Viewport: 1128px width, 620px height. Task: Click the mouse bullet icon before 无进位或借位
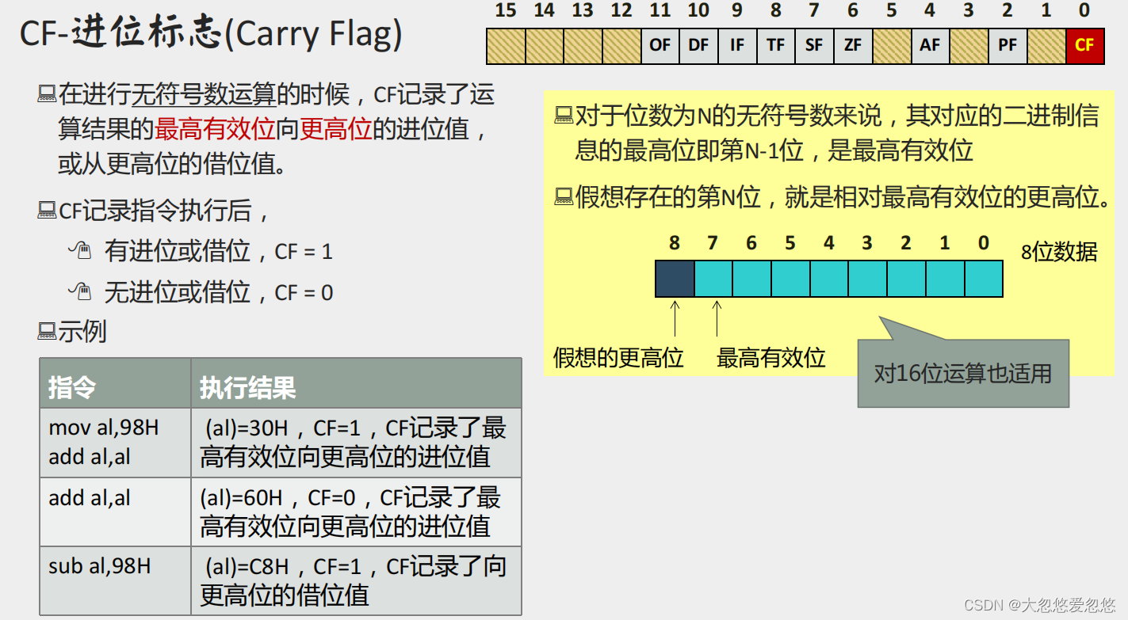click(x=79, y=292)
